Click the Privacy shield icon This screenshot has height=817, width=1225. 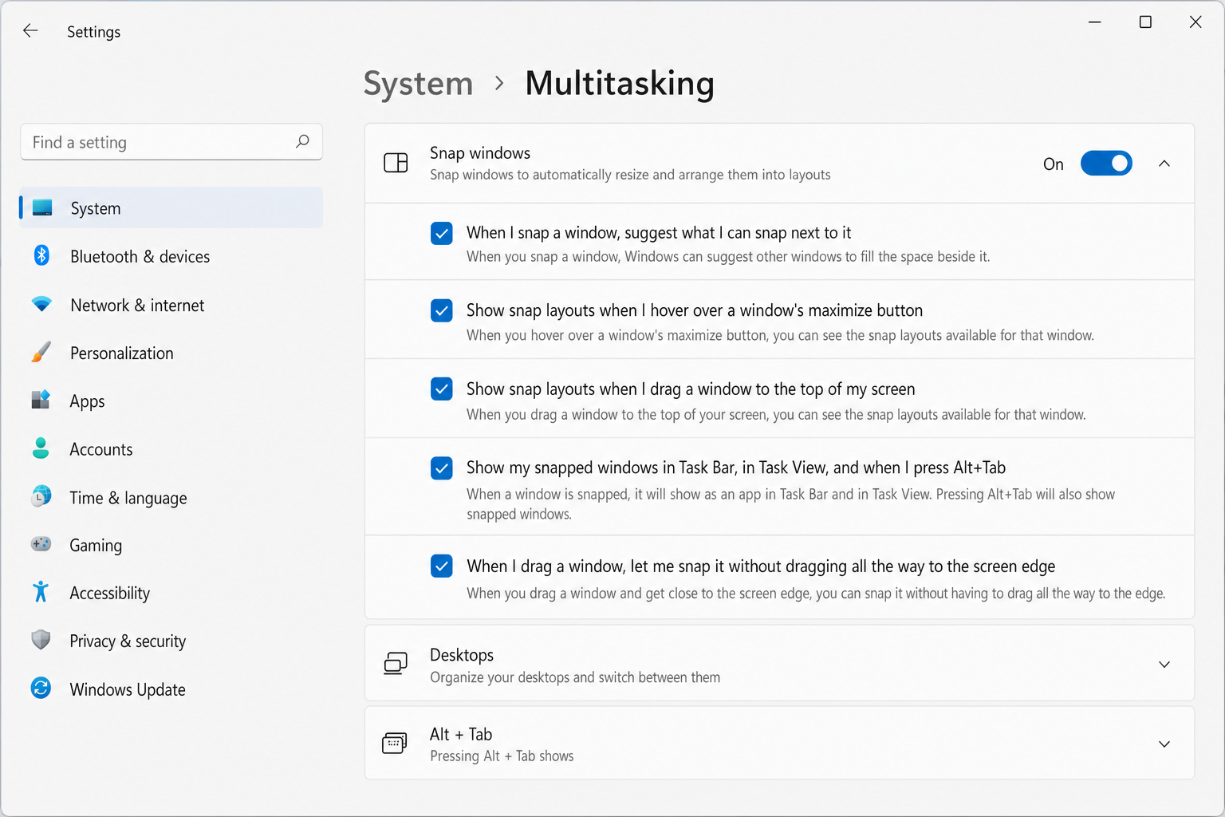point(41,640)
